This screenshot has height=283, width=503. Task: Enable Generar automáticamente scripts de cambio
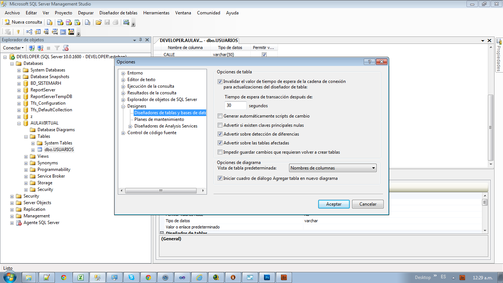coord(220,116)
